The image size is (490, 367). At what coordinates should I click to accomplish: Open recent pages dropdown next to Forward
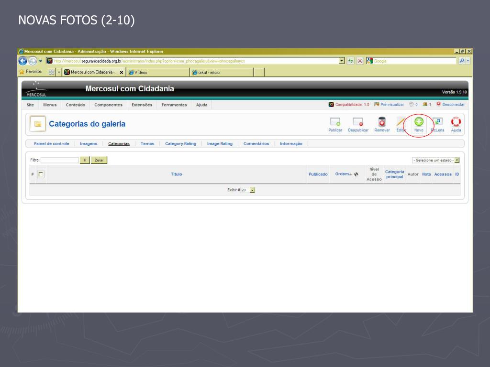point(40,61)
